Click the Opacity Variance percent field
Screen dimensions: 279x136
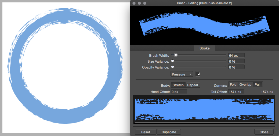click(236, 67)
